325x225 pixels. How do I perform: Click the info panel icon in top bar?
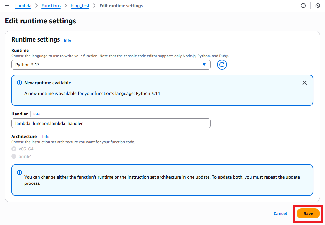(303, 6)
